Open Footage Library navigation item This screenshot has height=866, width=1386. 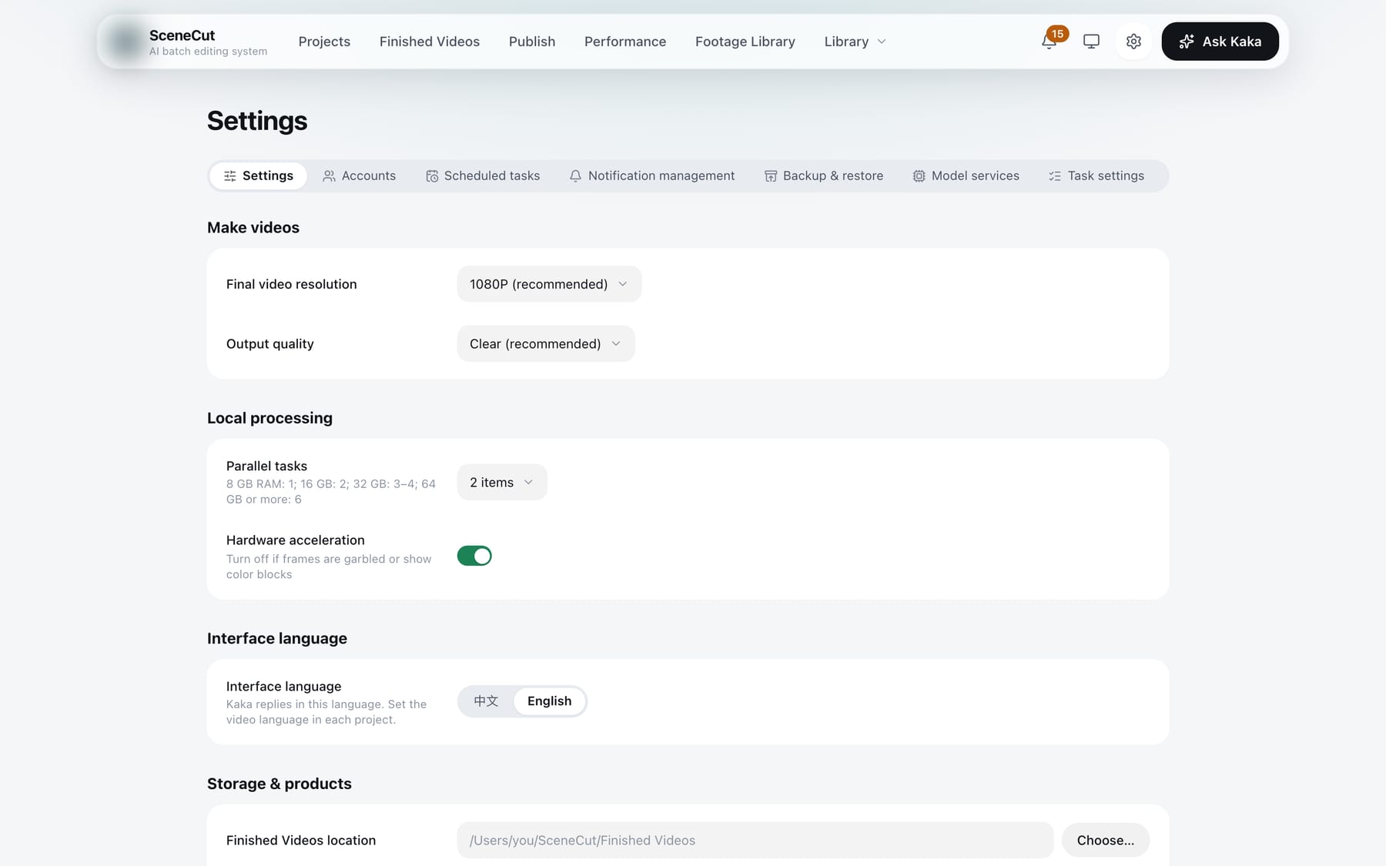point(745,42)
